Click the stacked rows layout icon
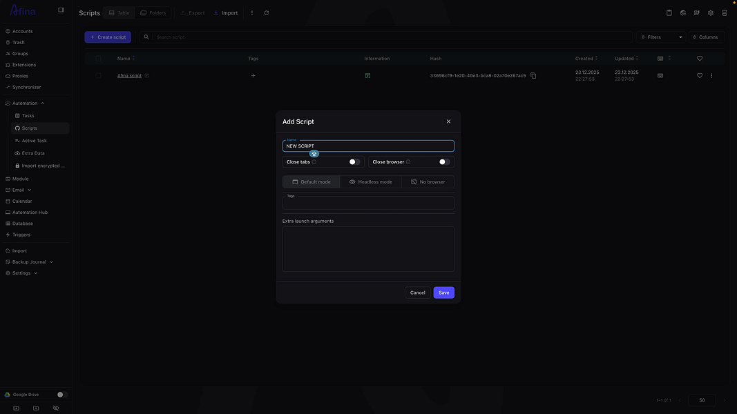This screenshot has height=414, width=737. (x=725, y=13)
